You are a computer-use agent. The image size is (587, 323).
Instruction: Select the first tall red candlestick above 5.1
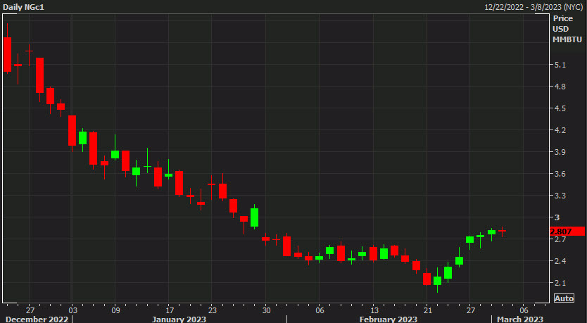point(7,54)
